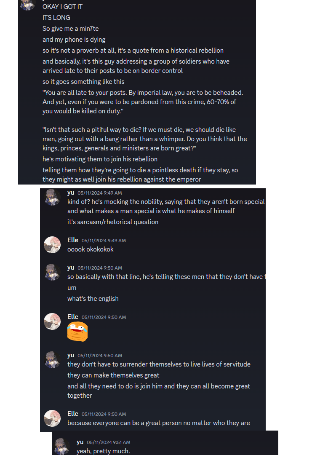Screen dimensions: 320x455
Task: Click the username "Elle" on the 9:49 AM message
Action: (73, 240)
